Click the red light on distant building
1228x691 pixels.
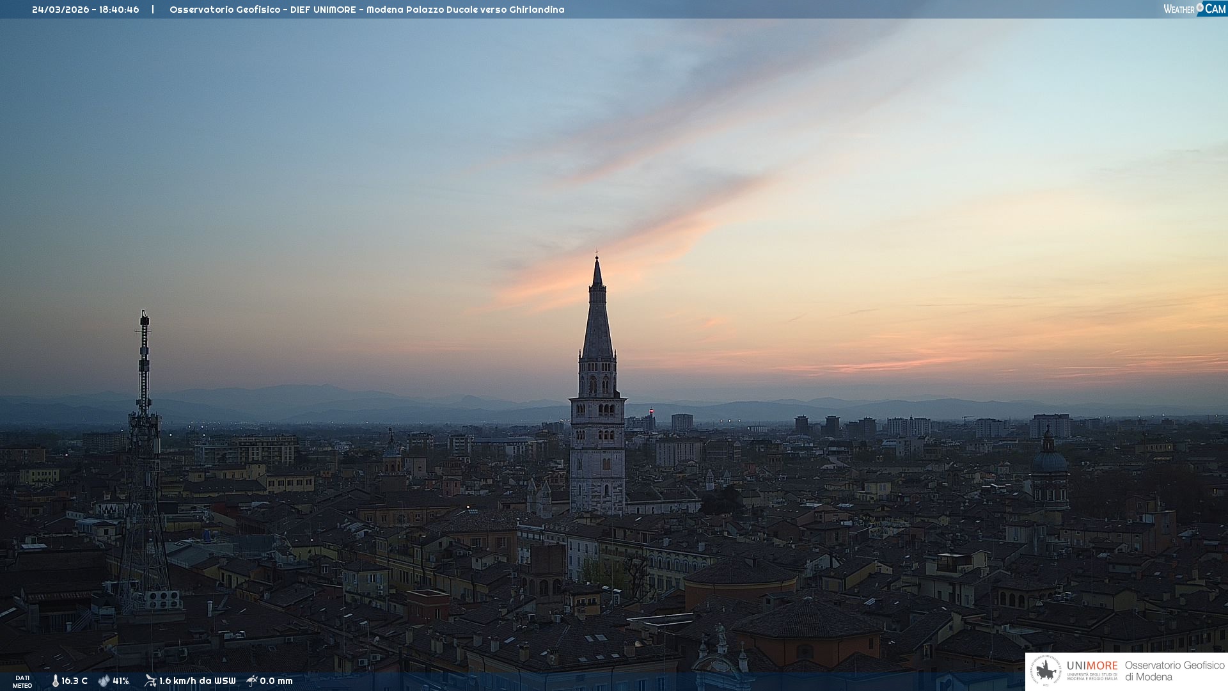point(651,410)
